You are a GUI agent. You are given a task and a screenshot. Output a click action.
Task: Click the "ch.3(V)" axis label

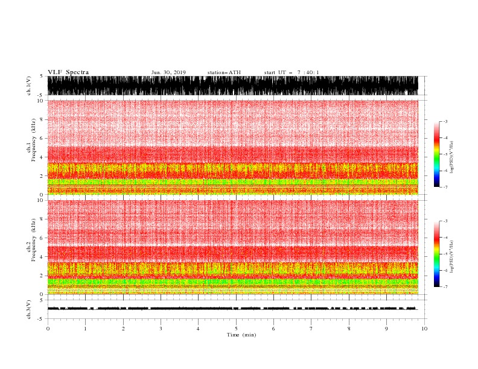(x=29, y=309)
